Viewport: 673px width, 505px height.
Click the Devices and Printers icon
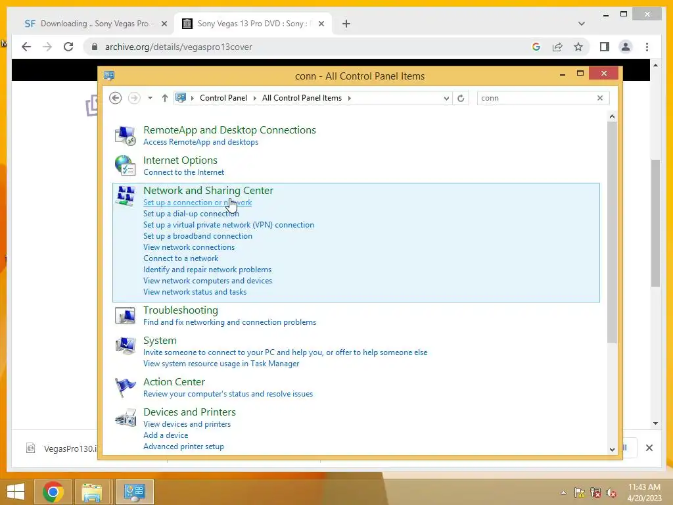tap(126, 418)
